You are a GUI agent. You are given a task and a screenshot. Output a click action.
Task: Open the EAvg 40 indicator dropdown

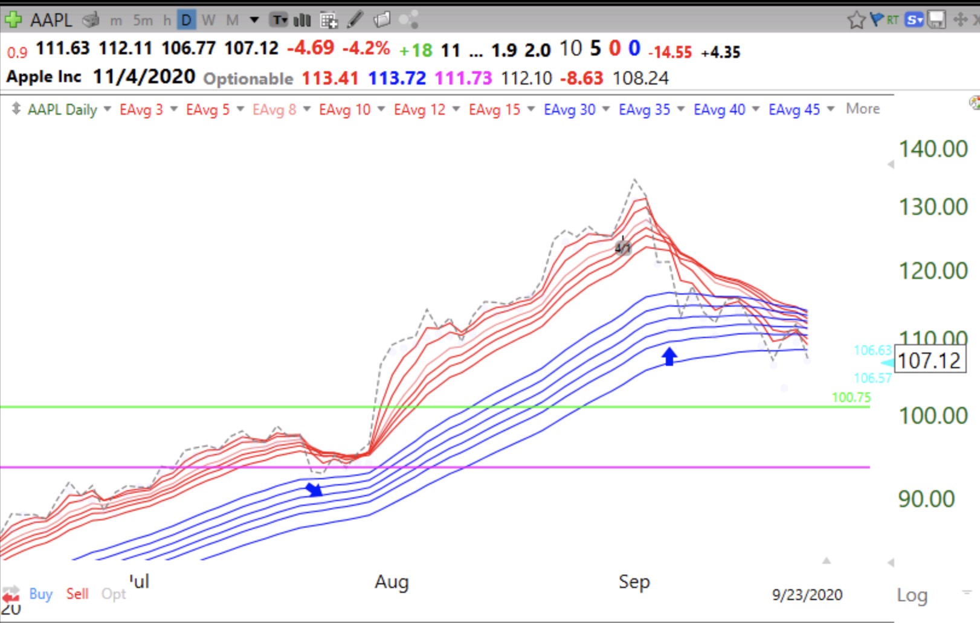(x=756, y=109)
